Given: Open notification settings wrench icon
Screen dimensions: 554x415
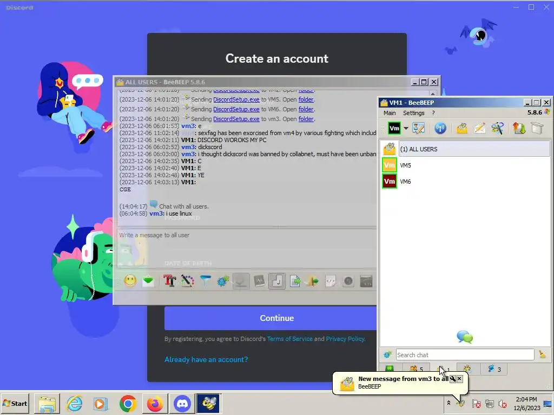Looking at the screenshot, I should click(x=453, y=379).
